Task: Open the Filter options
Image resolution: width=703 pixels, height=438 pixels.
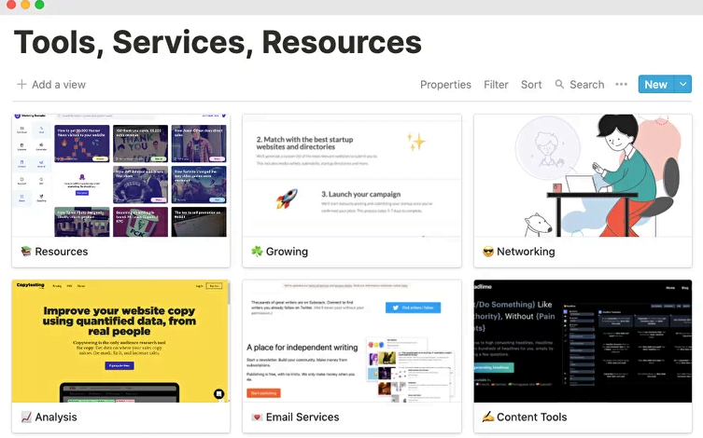Action: pyautogui.click(x=496, y=84)
